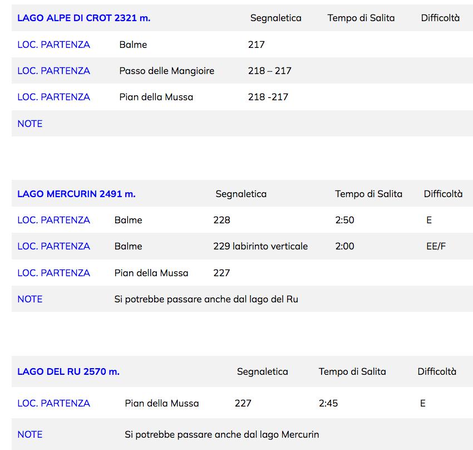The height and width of the screenshot is (450, 473).
Task: Click 'Pian della Mussa' in Lago del Ru table
Action: [162, 404]
